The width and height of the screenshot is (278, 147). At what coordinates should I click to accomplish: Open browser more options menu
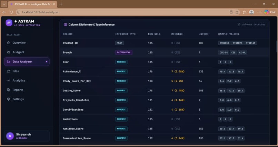(259, 12)
